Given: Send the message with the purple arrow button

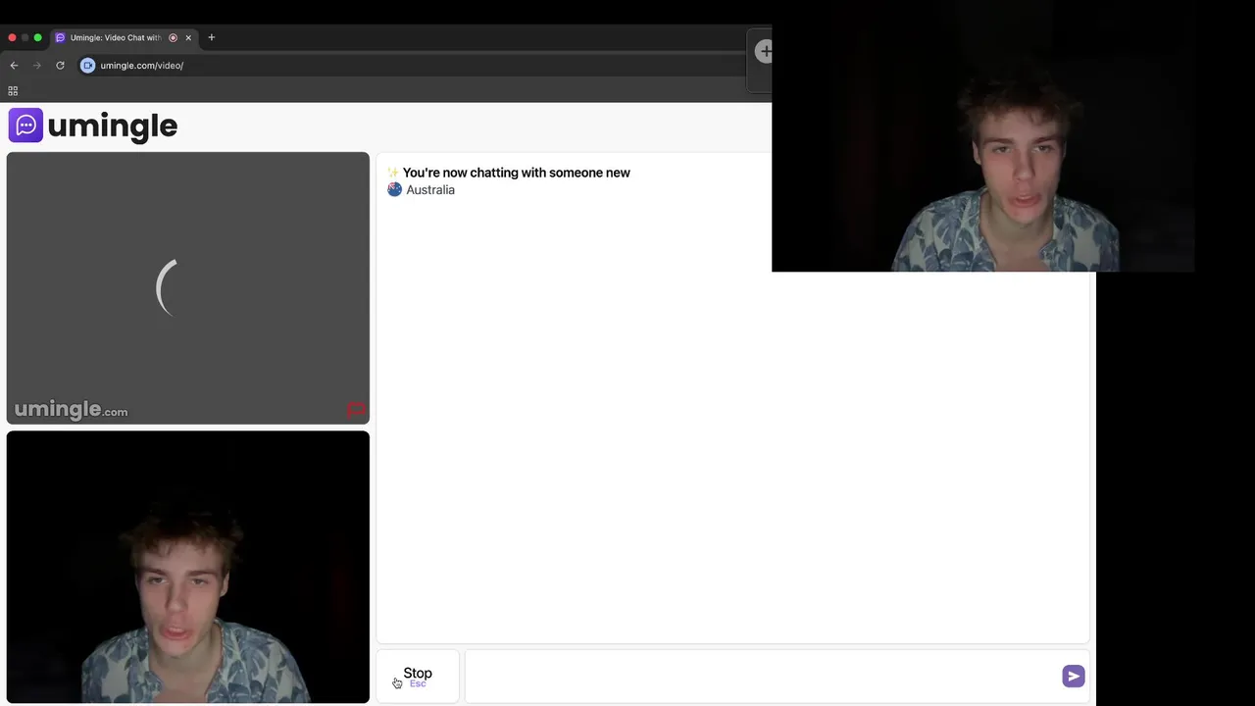Looking at the screenshot, I should click(1073, 677).
